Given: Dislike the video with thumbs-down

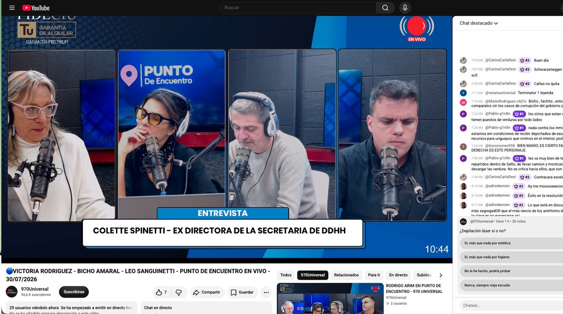Looking at the screenshot, I should pyautogui.click(x=179, y=292).
